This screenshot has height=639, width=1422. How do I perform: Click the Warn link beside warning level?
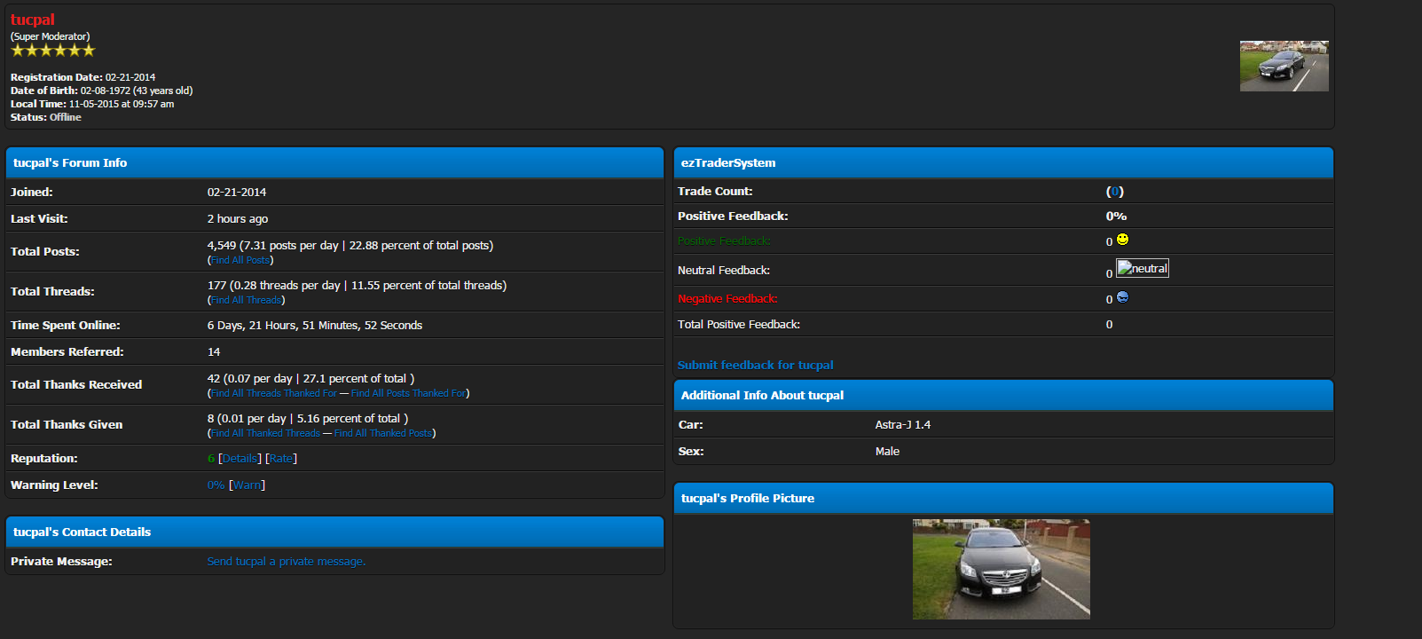[247, 485]
